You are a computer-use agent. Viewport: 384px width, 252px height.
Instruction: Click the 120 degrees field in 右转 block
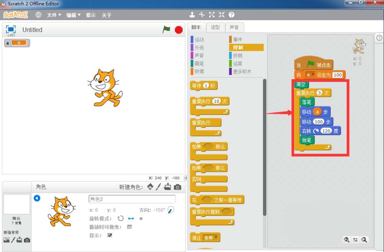[x=326, y=131]
